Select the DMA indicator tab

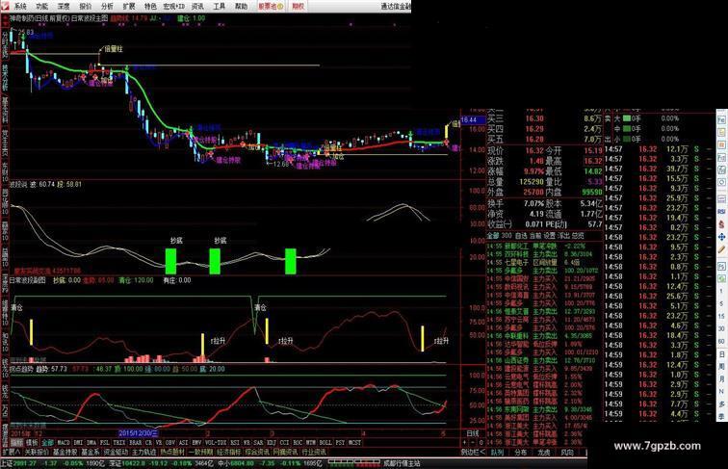(x=91, y=443)
